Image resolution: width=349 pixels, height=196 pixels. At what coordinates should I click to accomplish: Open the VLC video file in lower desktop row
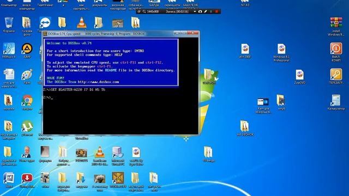click(99, 152)
